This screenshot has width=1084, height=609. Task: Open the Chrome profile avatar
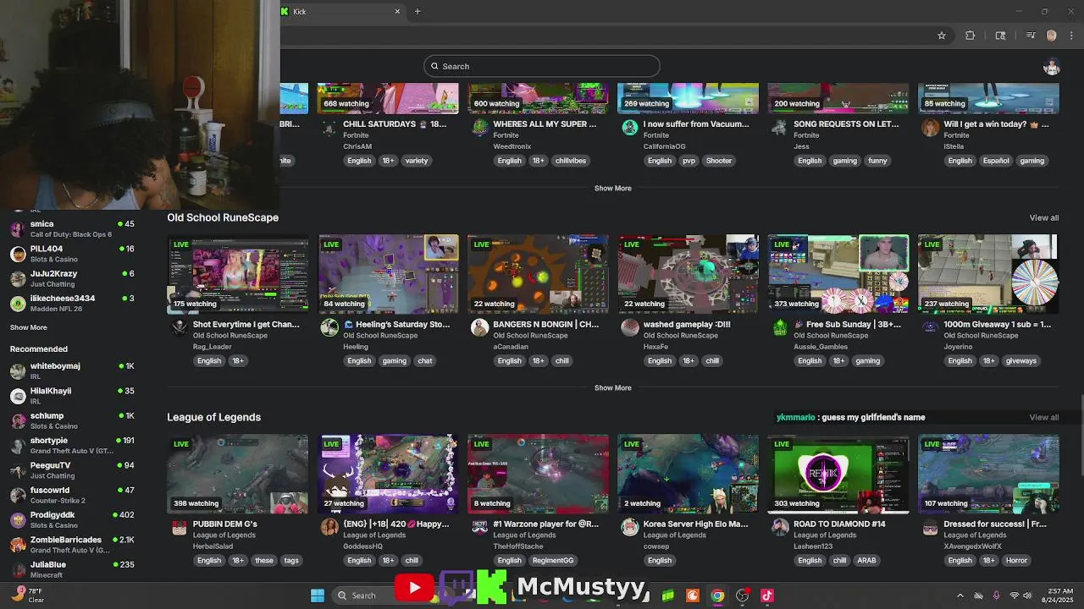point(1051,36)
